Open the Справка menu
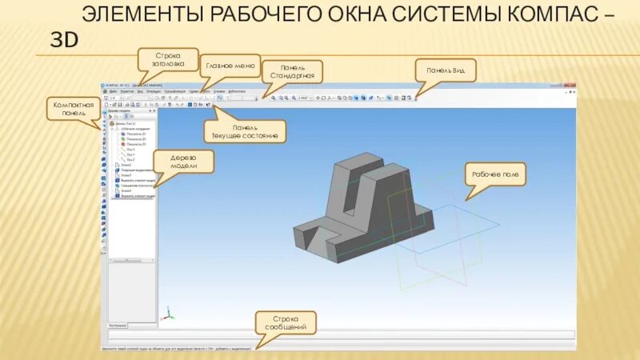 [x=219, y=91]
